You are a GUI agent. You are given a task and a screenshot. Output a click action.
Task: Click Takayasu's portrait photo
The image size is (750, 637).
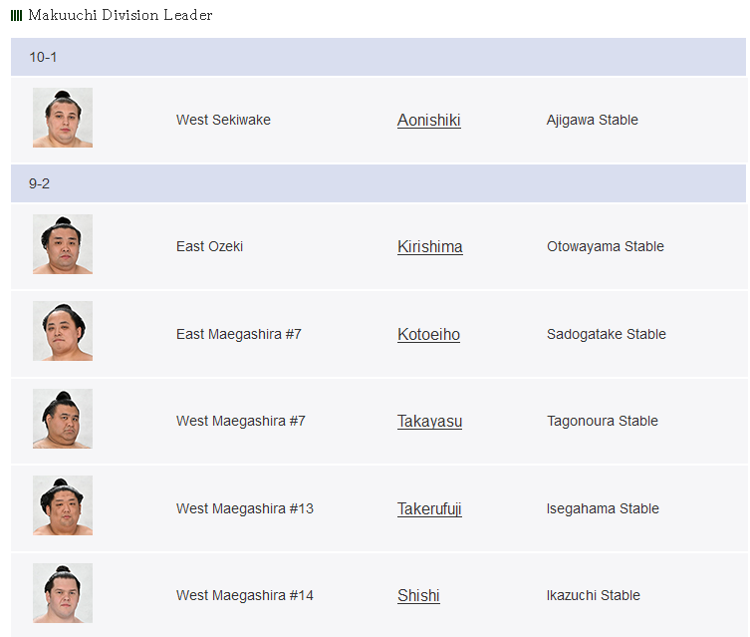click(63, 419)
